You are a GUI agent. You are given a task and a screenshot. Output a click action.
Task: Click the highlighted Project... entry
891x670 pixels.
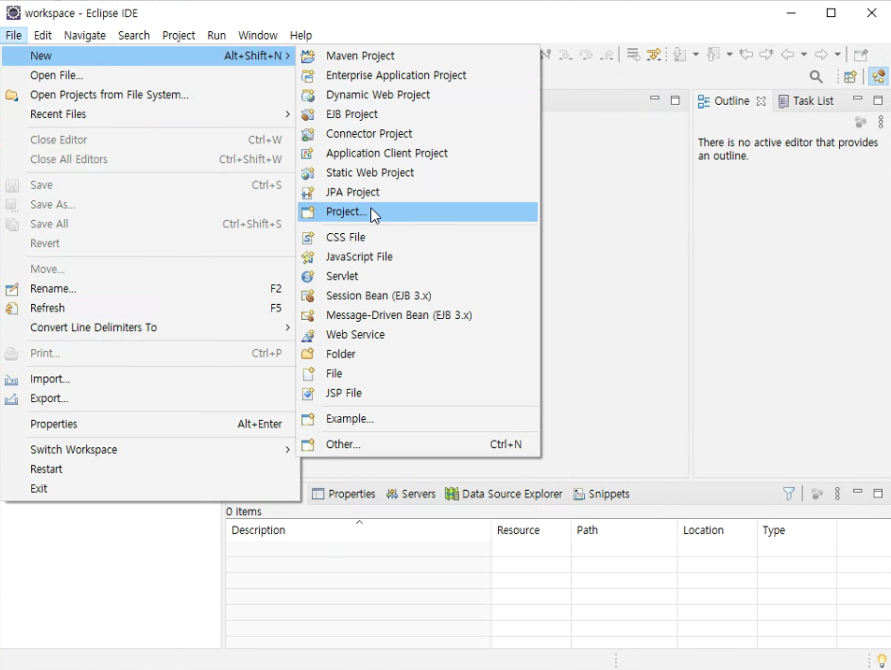418,211
